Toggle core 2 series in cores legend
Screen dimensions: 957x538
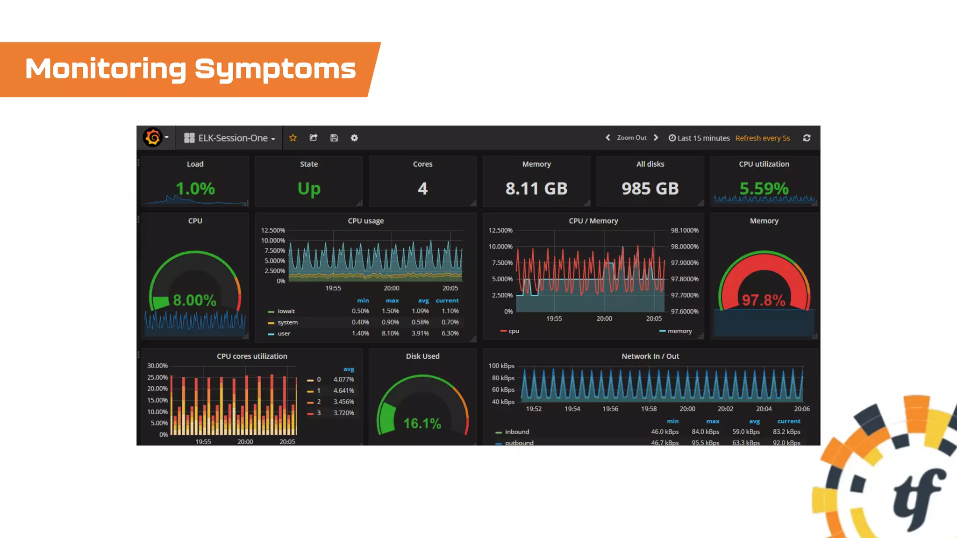tap(319, 402)
